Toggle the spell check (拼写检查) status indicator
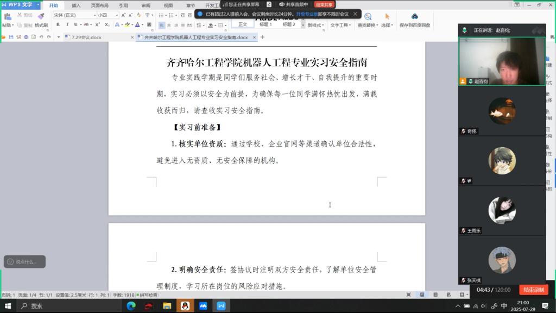Viewport: 556px width, 313px height. click(147, 295)
